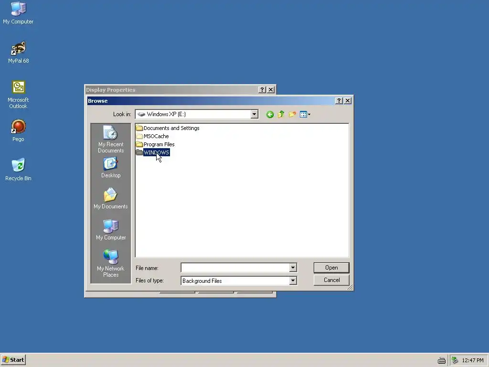Close the Display Properties window
This screenshot has height=367, width=489.
[x=271, y=89]
